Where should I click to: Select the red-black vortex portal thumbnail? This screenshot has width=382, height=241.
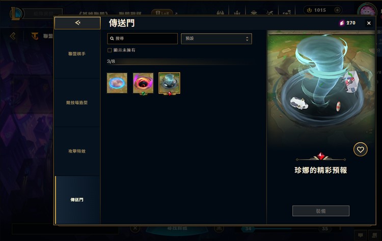(143, 83)
